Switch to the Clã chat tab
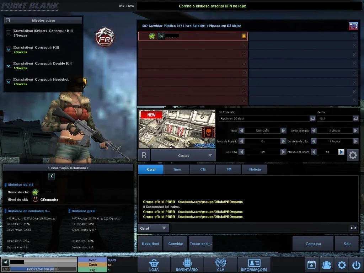This screenshot has width=364, height=273. point(203,169)
